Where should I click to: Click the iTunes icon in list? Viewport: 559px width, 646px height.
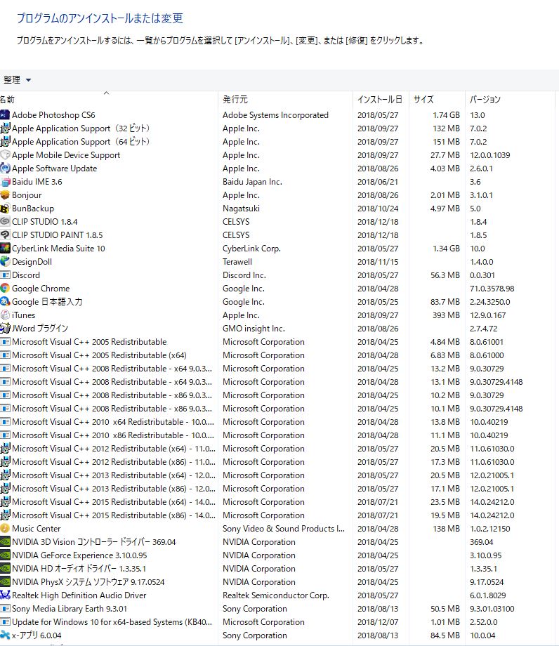point(5,315)
